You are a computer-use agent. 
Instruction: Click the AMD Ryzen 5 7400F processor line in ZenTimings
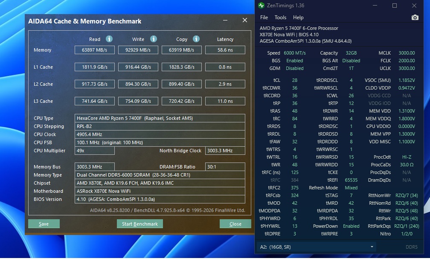(x=299, y=28)
